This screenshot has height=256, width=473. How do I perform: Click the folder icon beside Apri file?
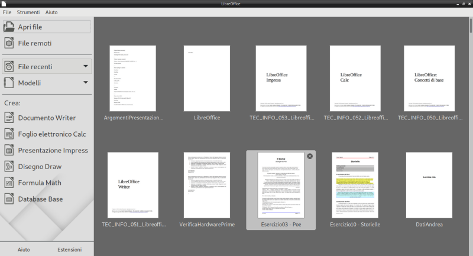[x=9, y=27]
